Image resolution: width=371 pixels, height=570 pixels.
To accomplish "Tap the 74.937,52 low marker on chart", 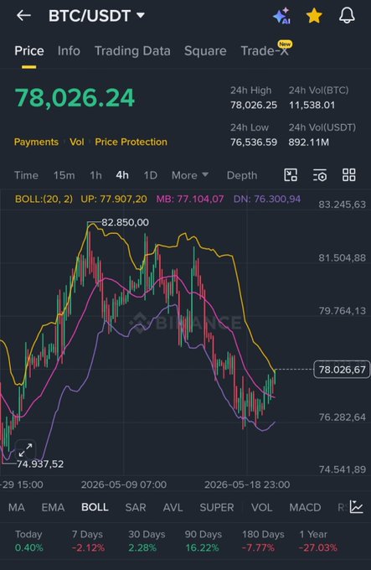I will 40,464.
